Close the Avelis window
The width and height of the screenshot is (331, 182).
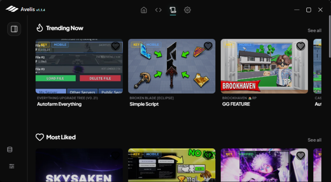click(x=321, y=10)
